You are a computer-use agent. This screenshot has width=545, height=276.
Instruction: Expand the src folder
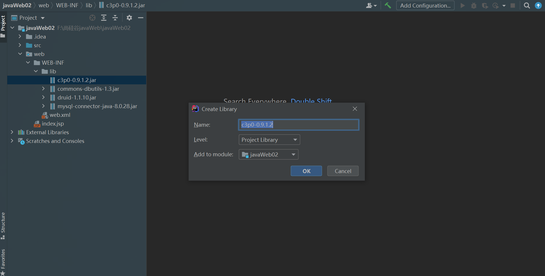pos(20,45)
